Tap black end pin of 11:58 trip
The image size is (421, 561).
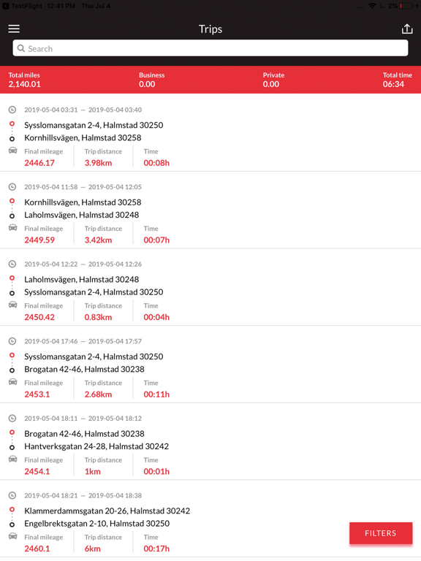coord(12,216)
